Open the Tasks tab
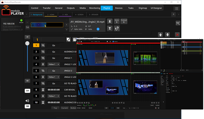Image resolution: width=204 pixels, height=119 pixels. pyautogui.click(x=131, y=8)
